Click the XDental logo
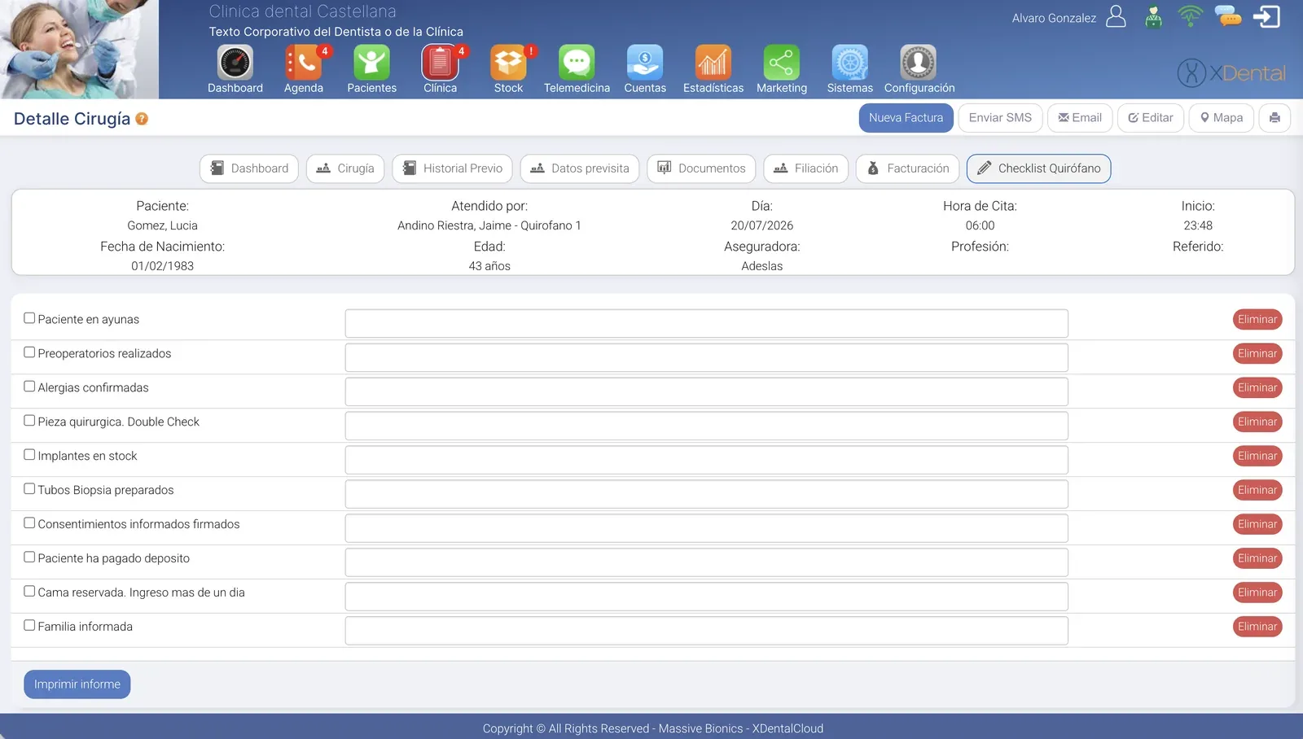 (x=1231, y=73)
